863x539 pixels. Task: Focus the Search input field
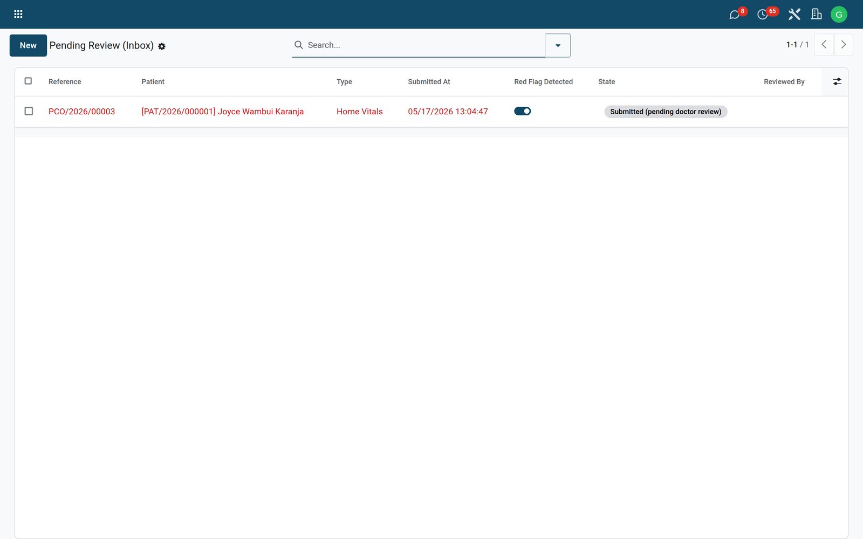425,45
